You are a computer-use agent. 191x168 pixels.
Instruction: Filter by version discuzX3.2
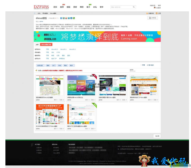(73, 49)
